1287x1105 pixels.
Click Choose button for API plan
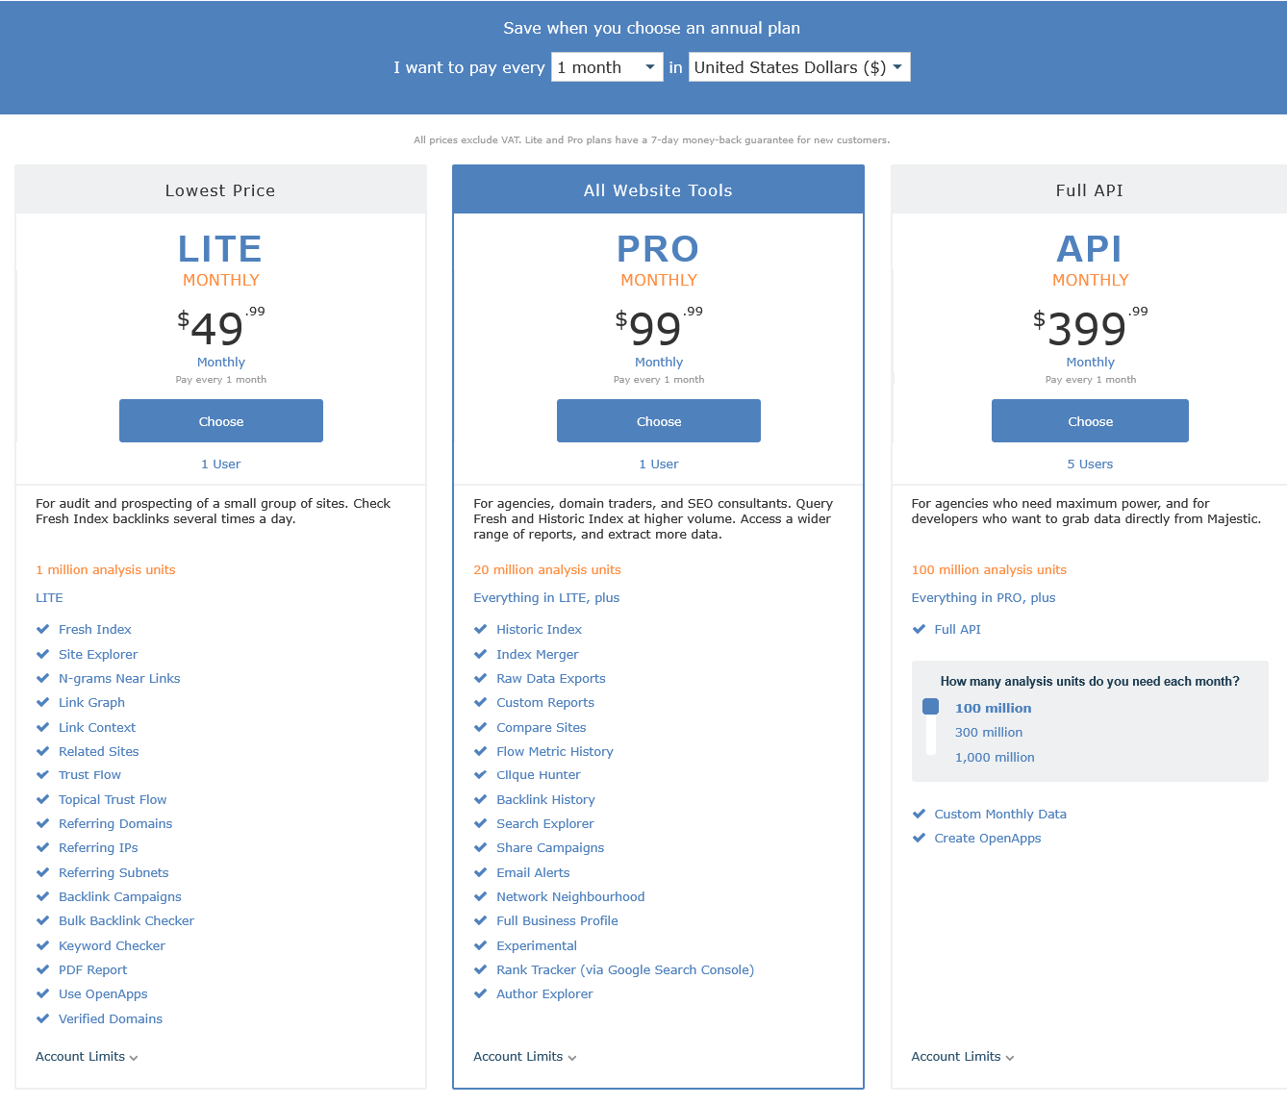pos(1090,421)
